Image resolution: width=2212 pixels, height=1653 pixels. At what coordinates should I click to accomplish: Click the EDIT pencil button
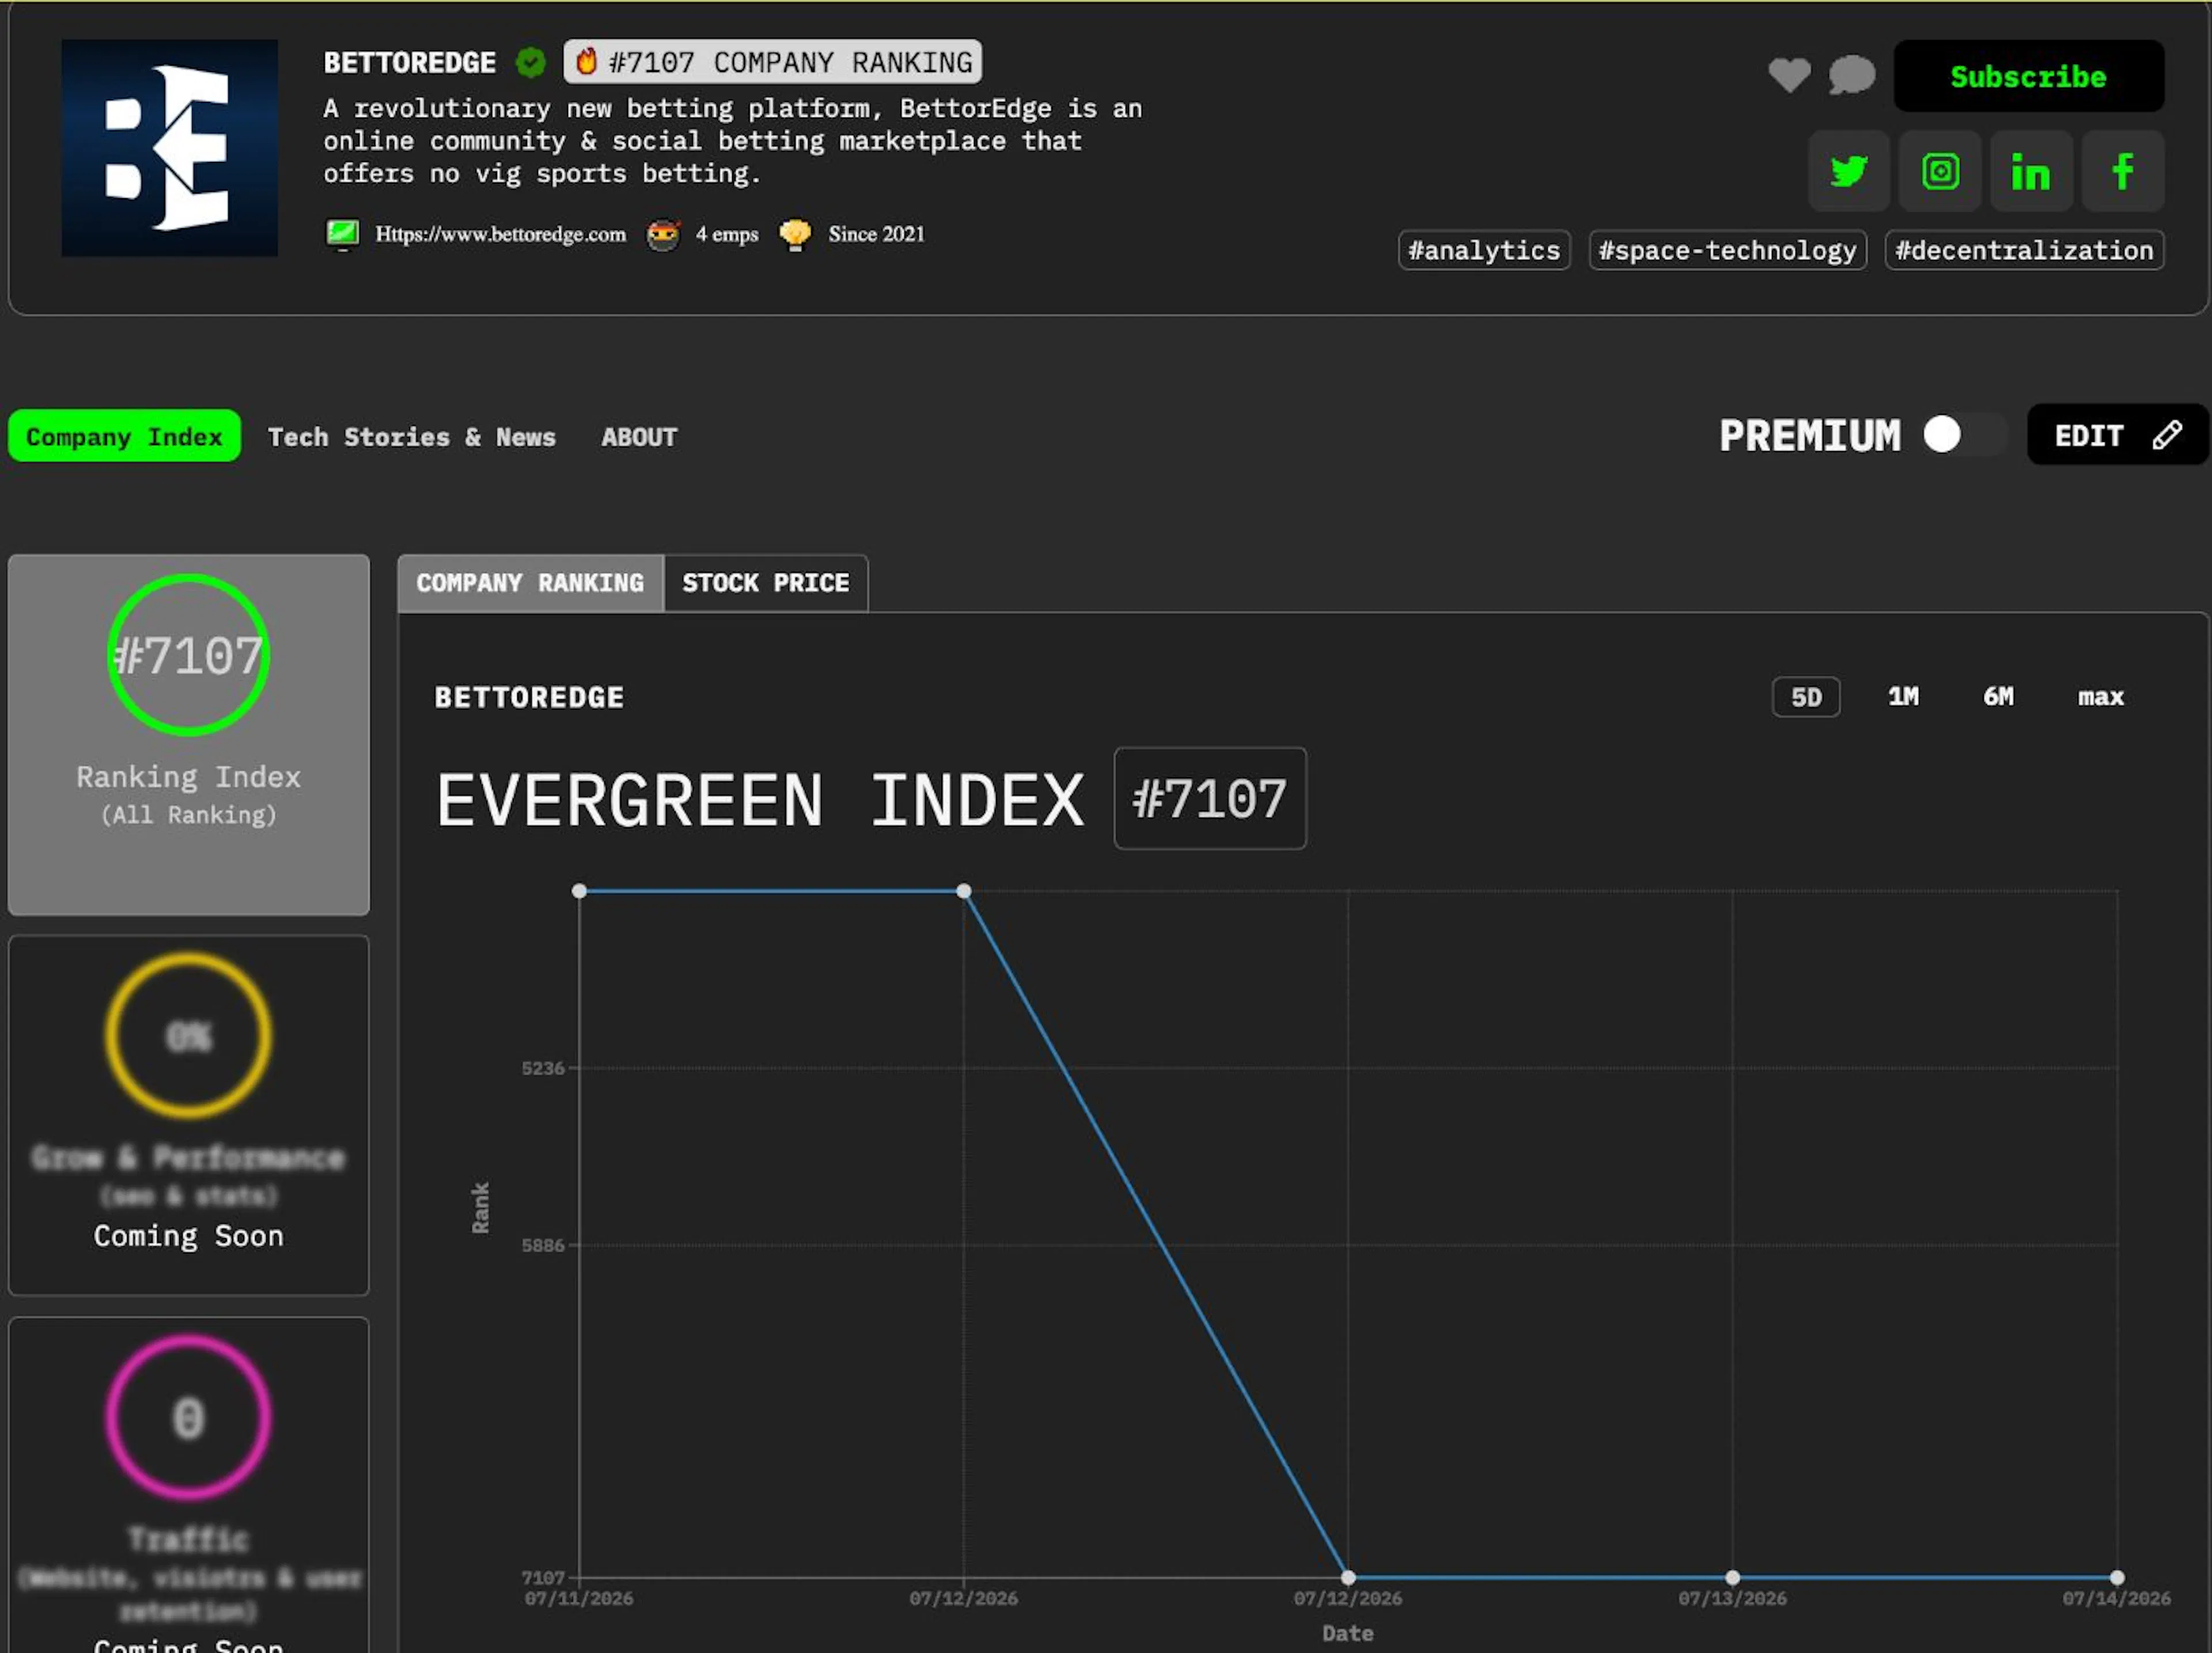tap(2116, 435)
